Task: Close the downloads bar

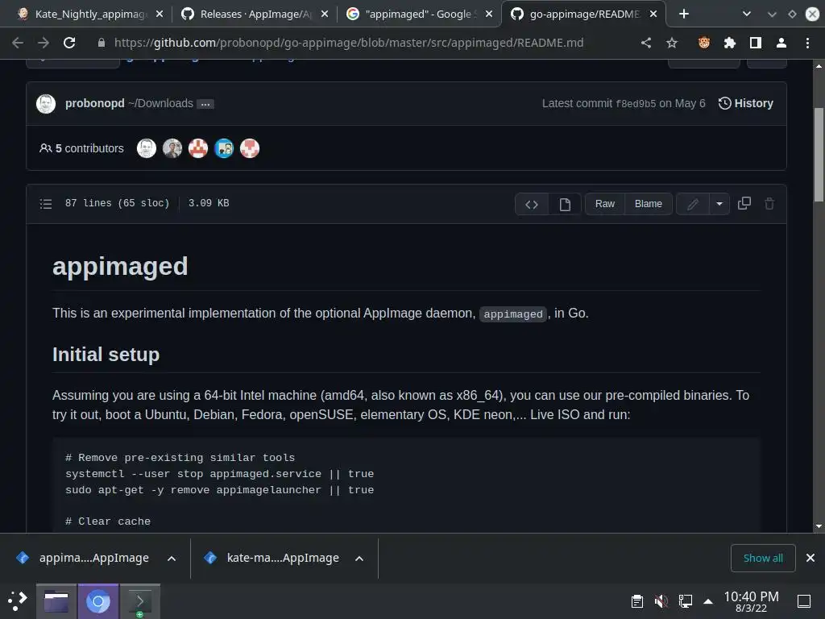Action: coord(810,558)
